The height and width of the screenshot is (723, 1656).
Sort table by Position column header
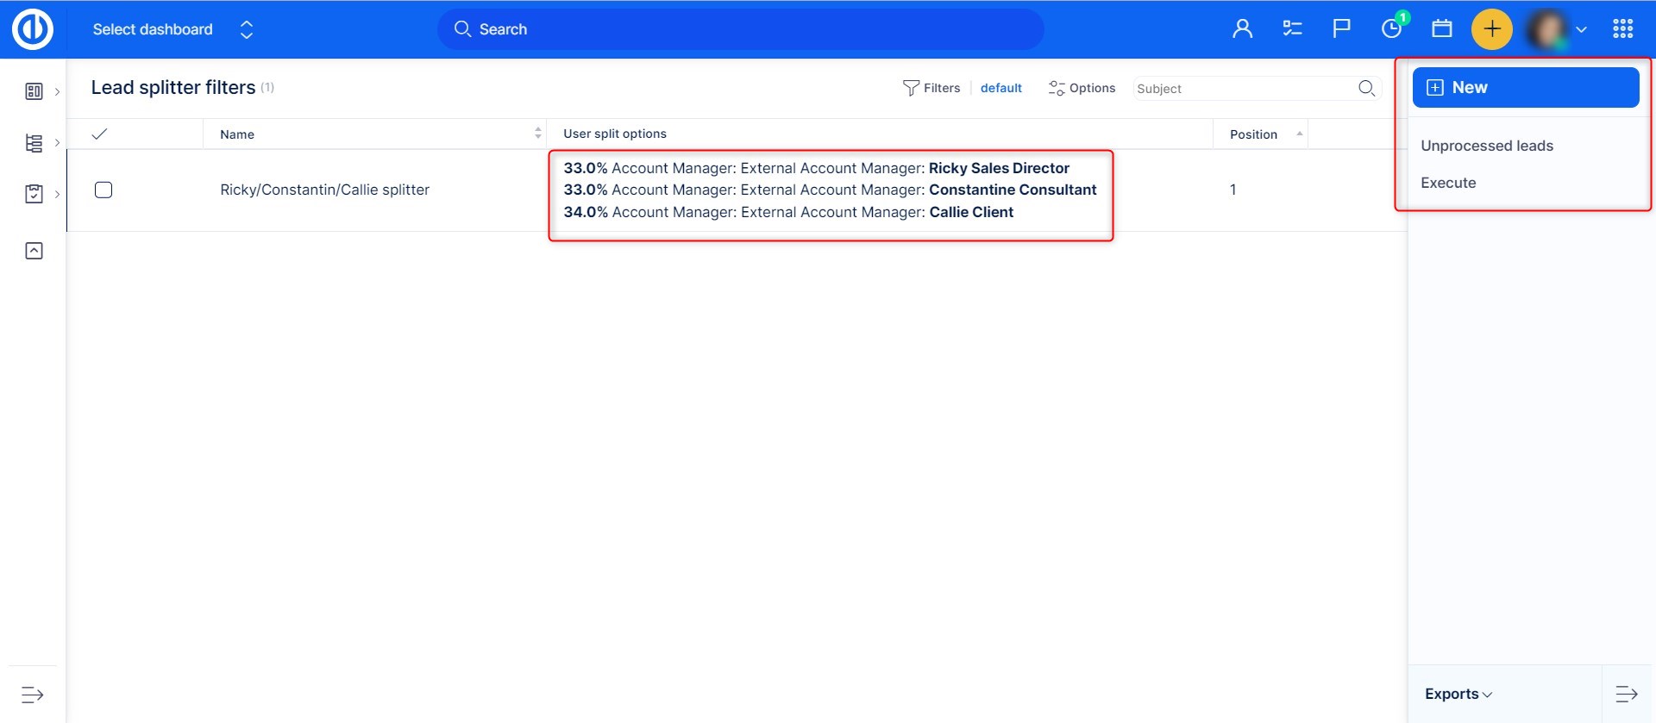pyautogui.click(x=1253, y=134)
